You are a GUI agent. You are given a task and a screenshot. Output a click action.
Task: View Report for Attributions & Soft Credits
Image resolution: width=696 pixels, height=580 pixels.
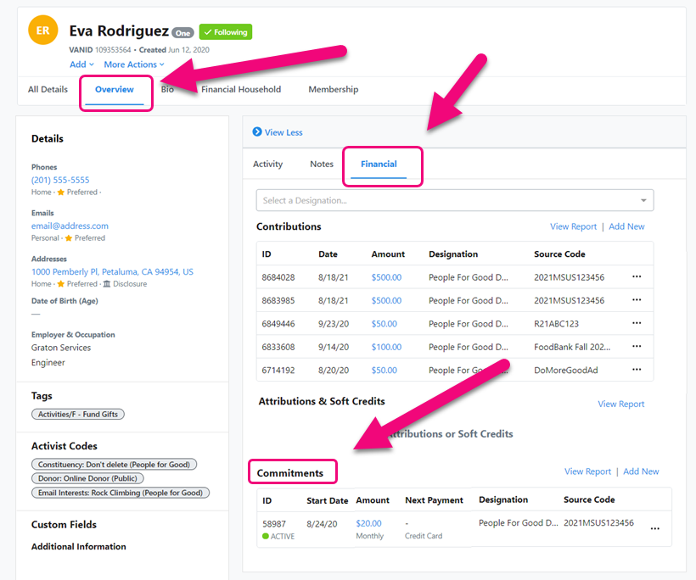(x=620, y=404)
